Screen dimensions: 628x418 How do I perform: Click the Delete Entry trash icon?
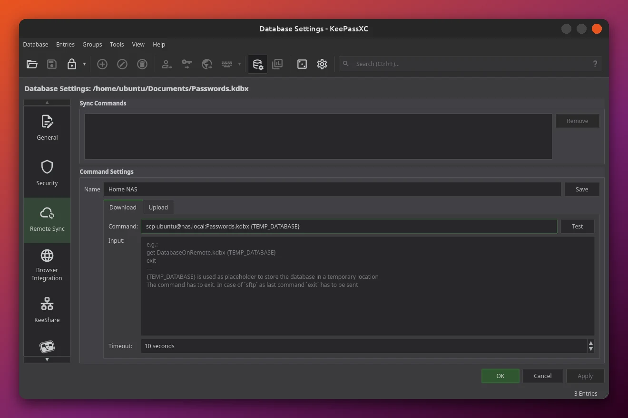pos(142,64)
